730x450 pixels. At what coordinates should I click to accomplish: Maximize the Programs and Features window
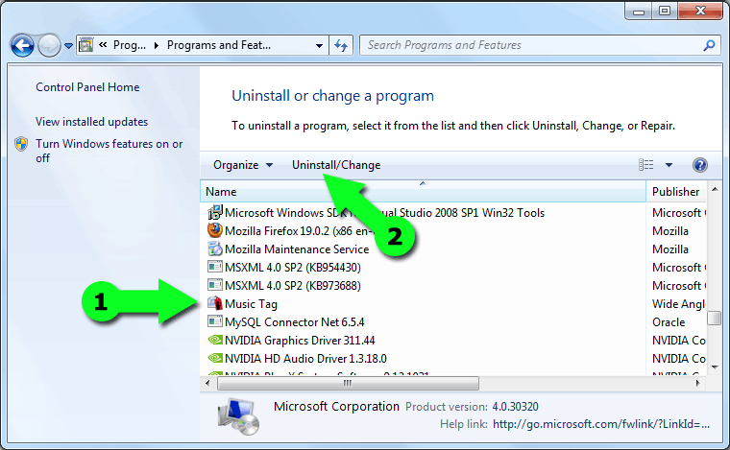coord(665,11)
